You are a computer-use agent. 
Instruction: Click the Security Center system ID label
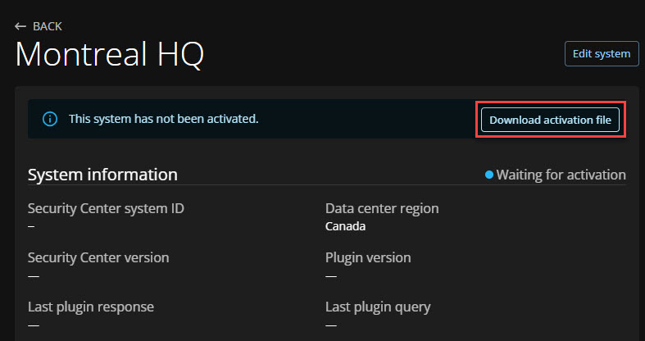[x=106, y=208]
